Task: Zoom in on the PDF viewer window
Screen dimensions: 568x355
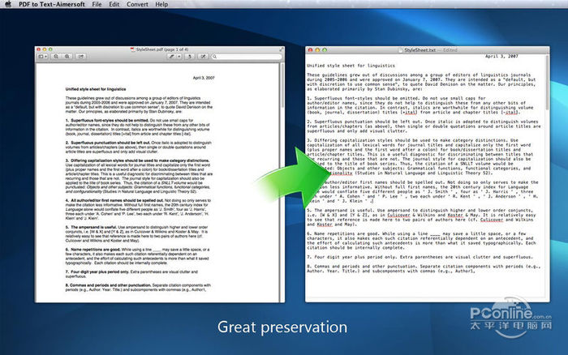Action: pyautogui.click(x=67, y=57)
